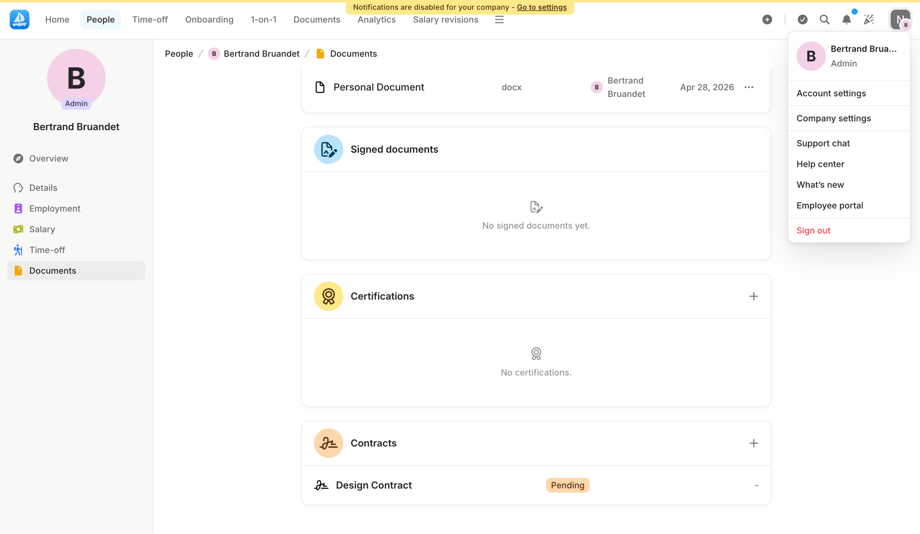The image size is (920, 534).
Task: Open Employee portal from user menu
Action: [x=849, y=206]
